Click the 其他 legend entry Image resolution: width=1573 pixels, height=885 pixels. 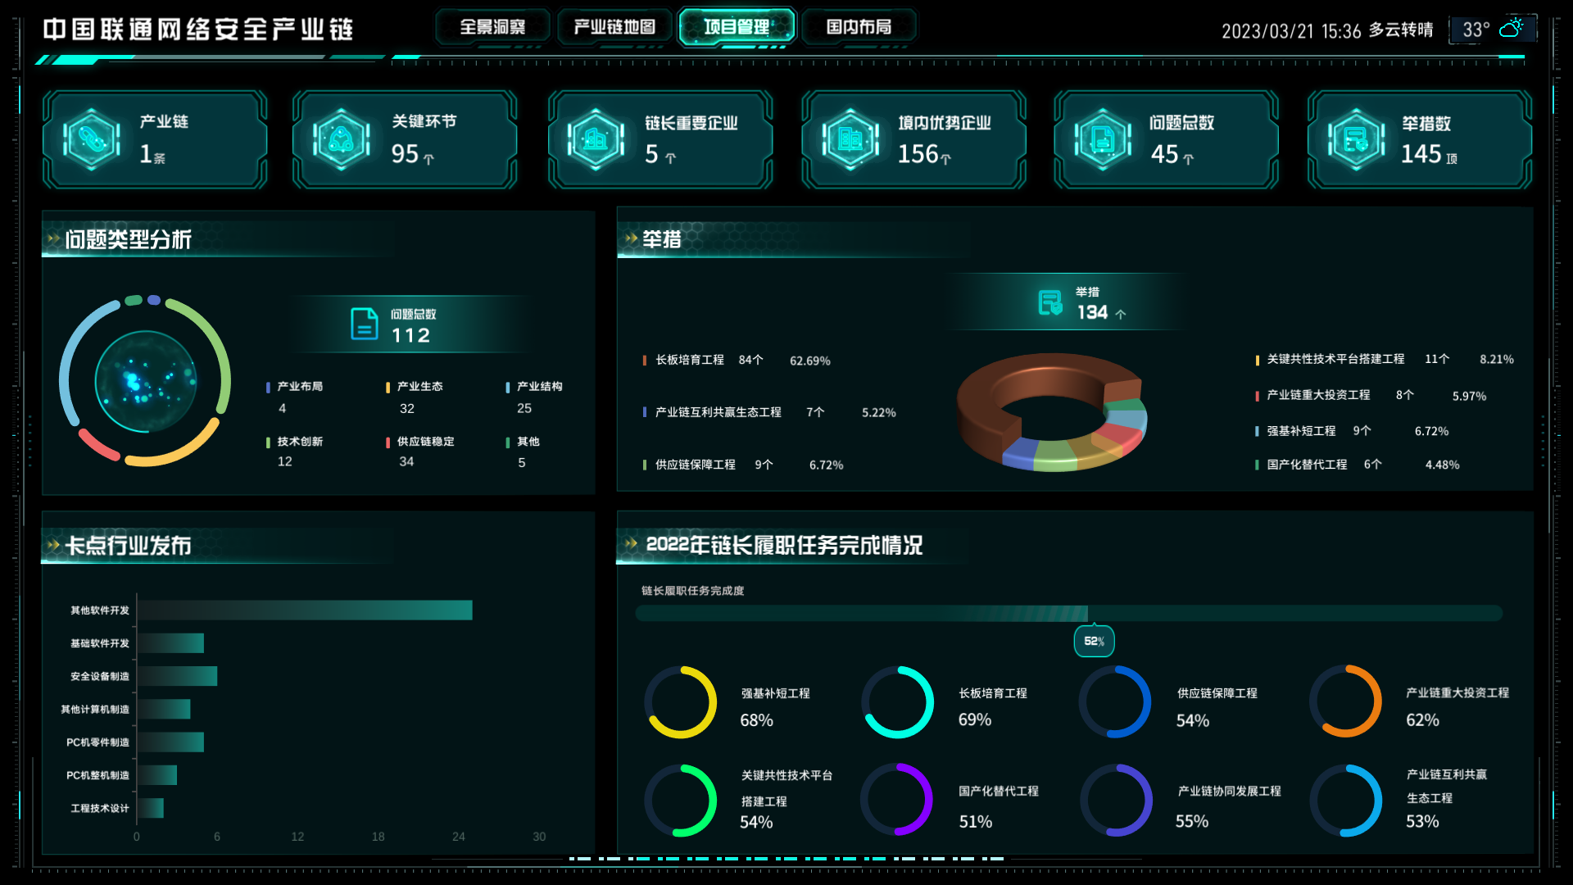click(x=523, y=452)
